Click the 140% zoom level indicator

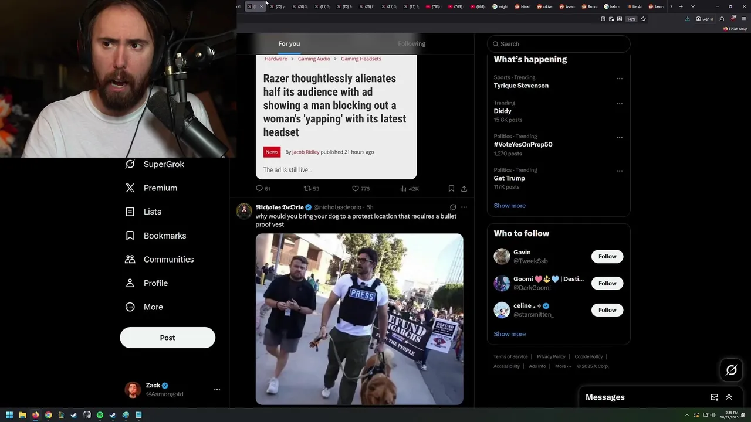point(631,19)
